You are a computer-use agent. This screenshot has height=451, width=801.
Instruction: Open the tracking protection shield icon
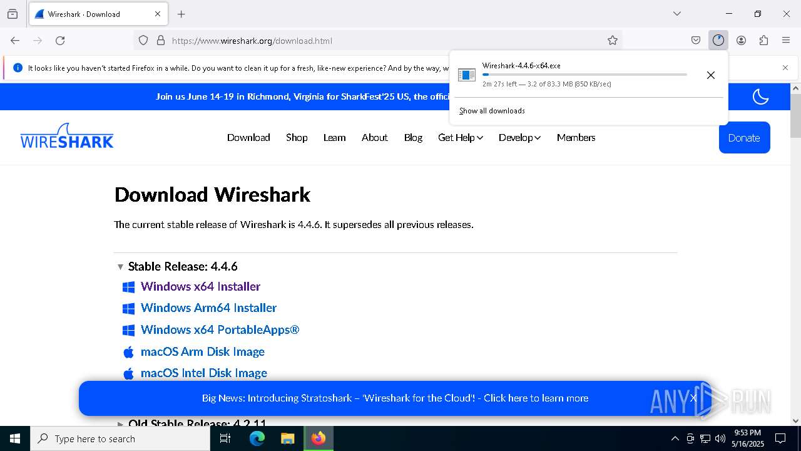tap(143, 41)
